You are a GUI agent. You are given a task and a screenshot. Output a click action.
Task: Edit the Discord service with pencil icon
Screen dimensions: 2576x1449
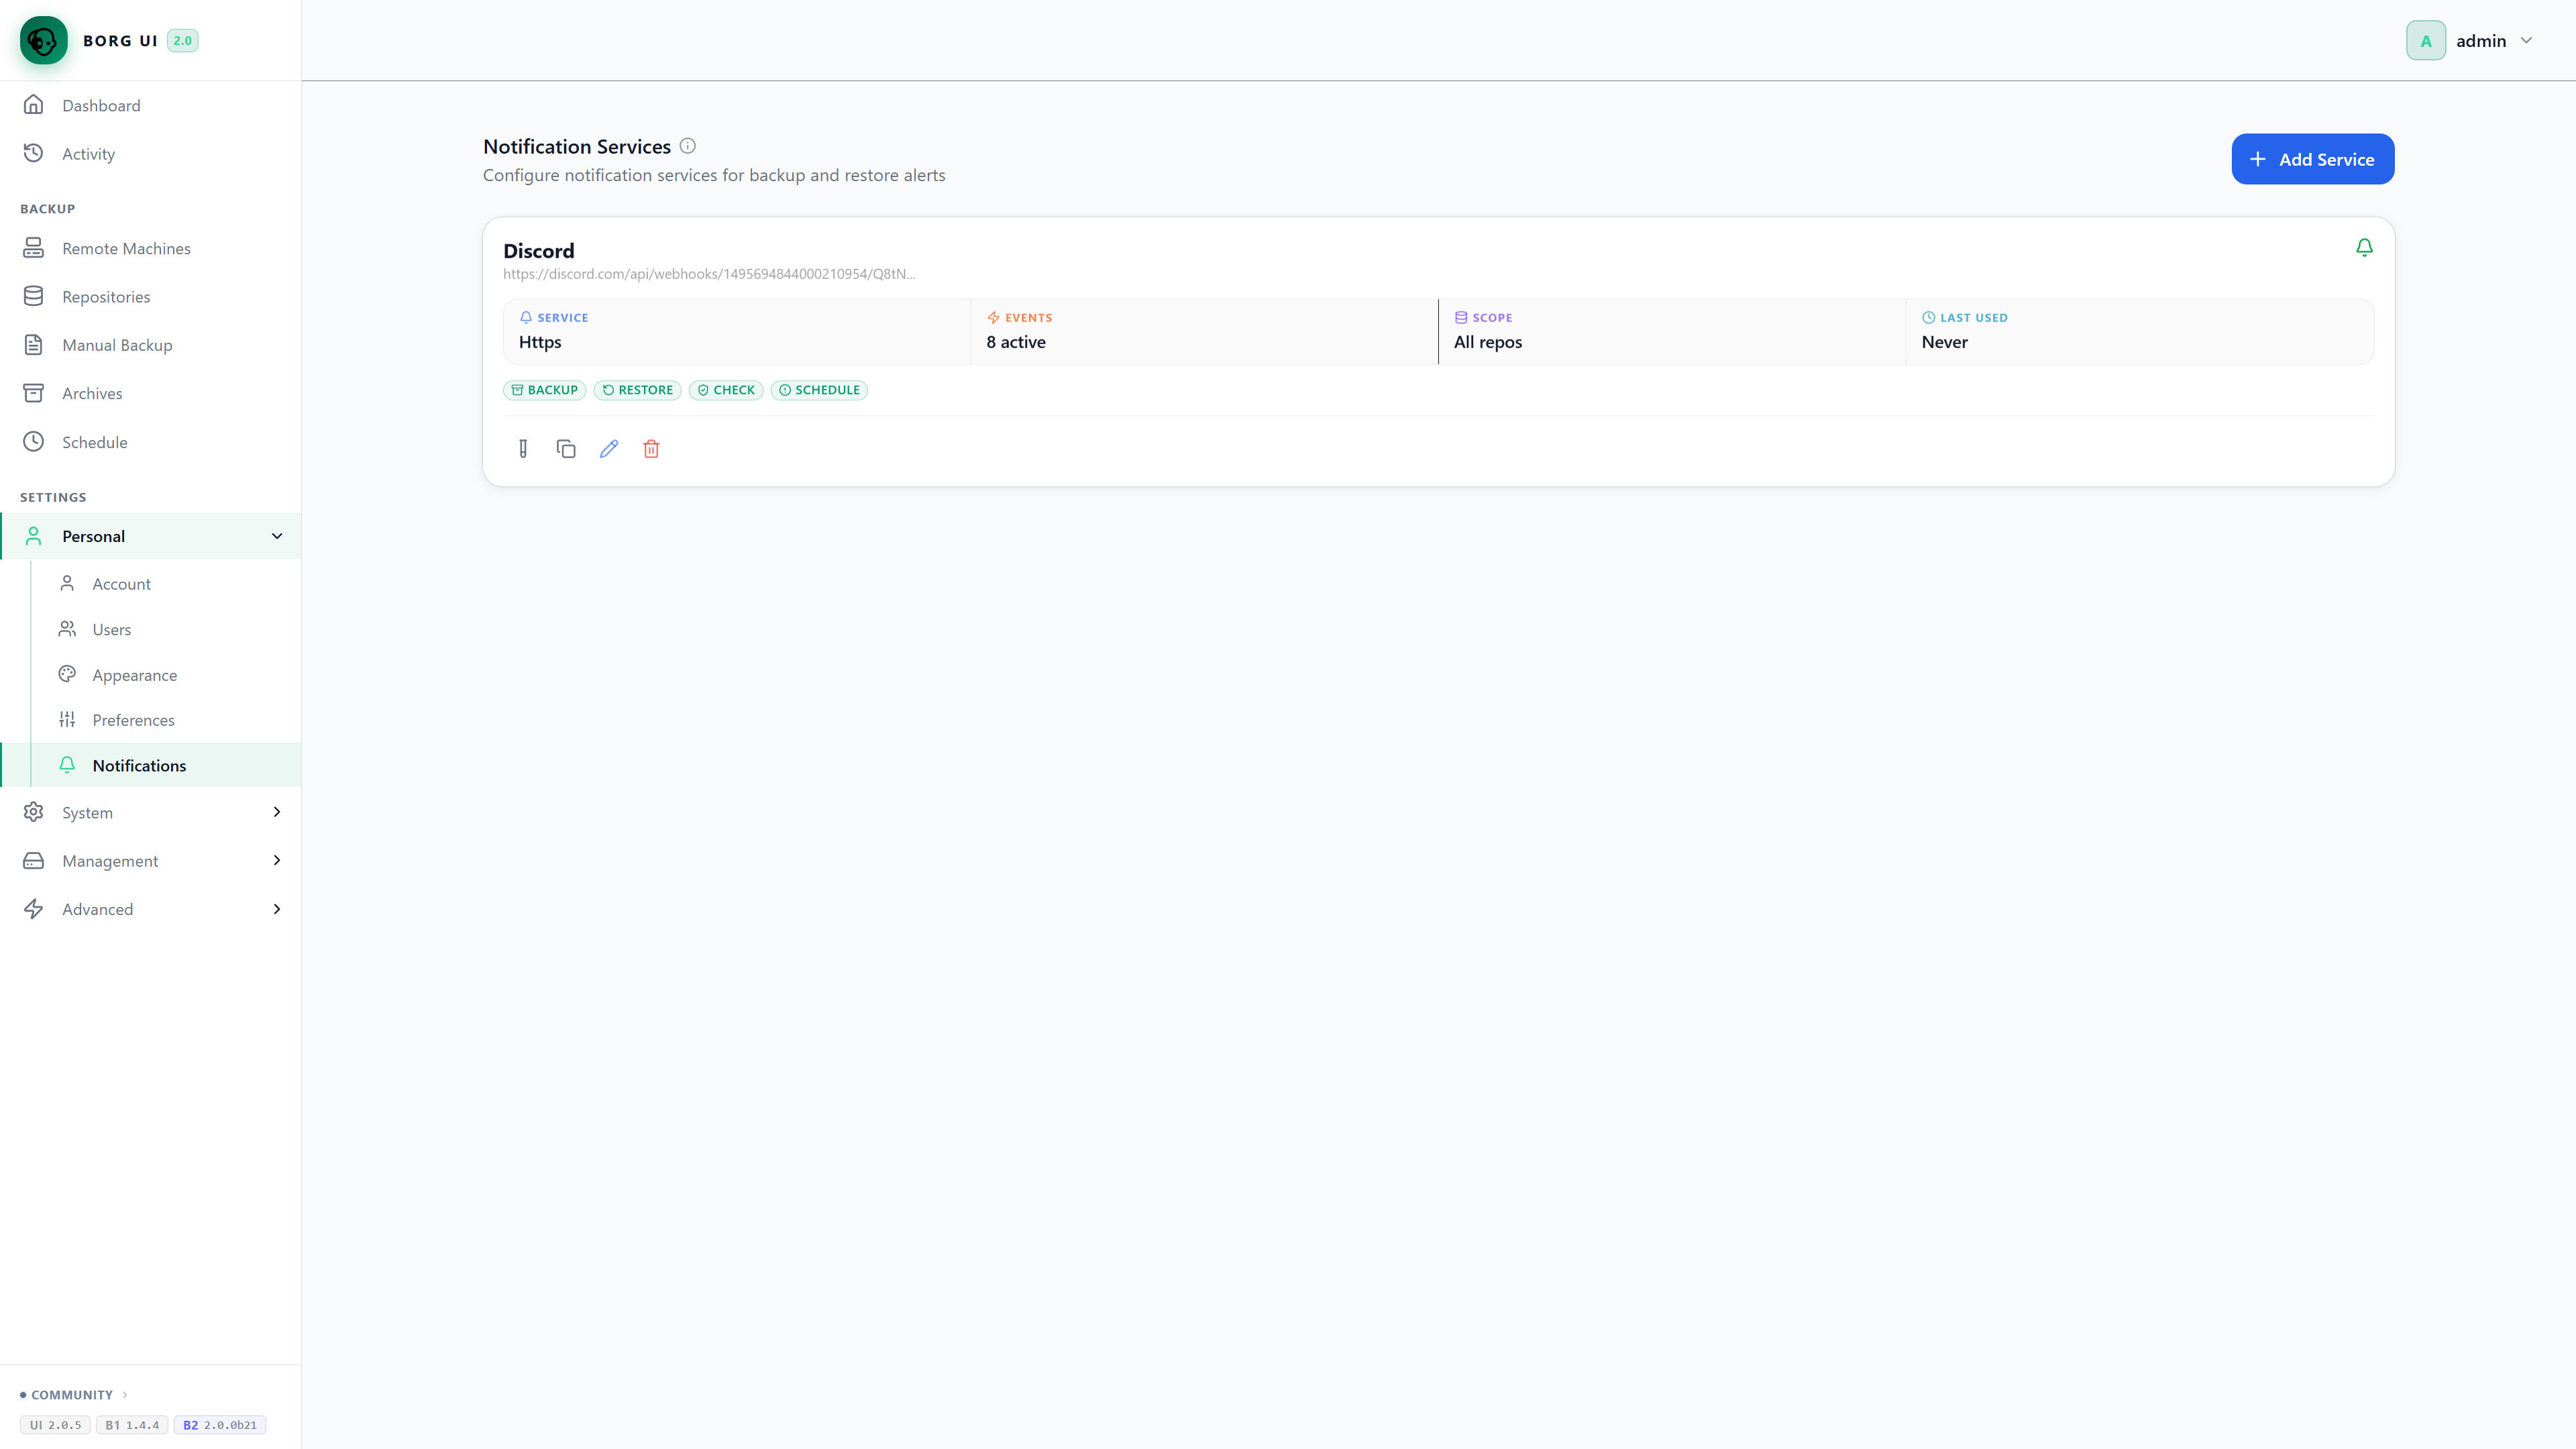tap(609, 449)
